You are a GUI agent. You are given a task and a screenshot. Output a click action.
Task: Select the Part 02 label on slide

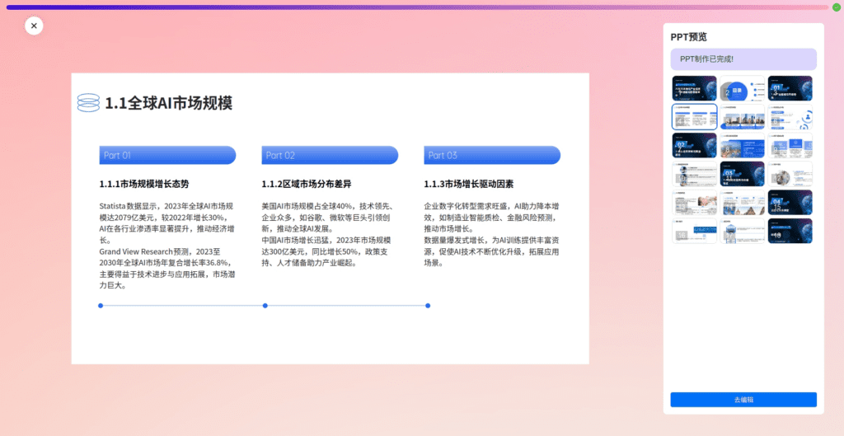tap(330, 155)
